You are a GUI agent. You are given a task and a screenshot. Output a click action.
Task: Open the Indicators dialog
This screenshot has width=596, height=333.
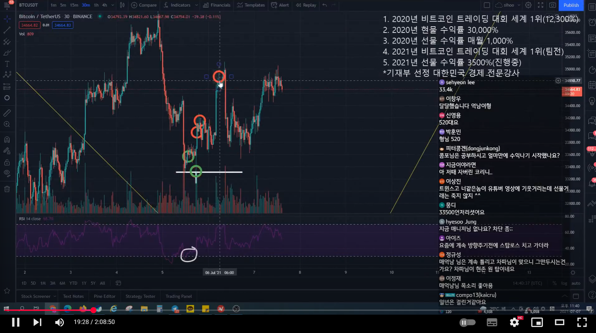click(177, 5)
